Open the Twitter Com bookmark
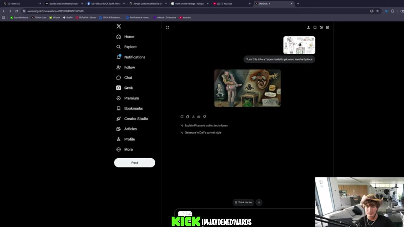 coord(39,18)
